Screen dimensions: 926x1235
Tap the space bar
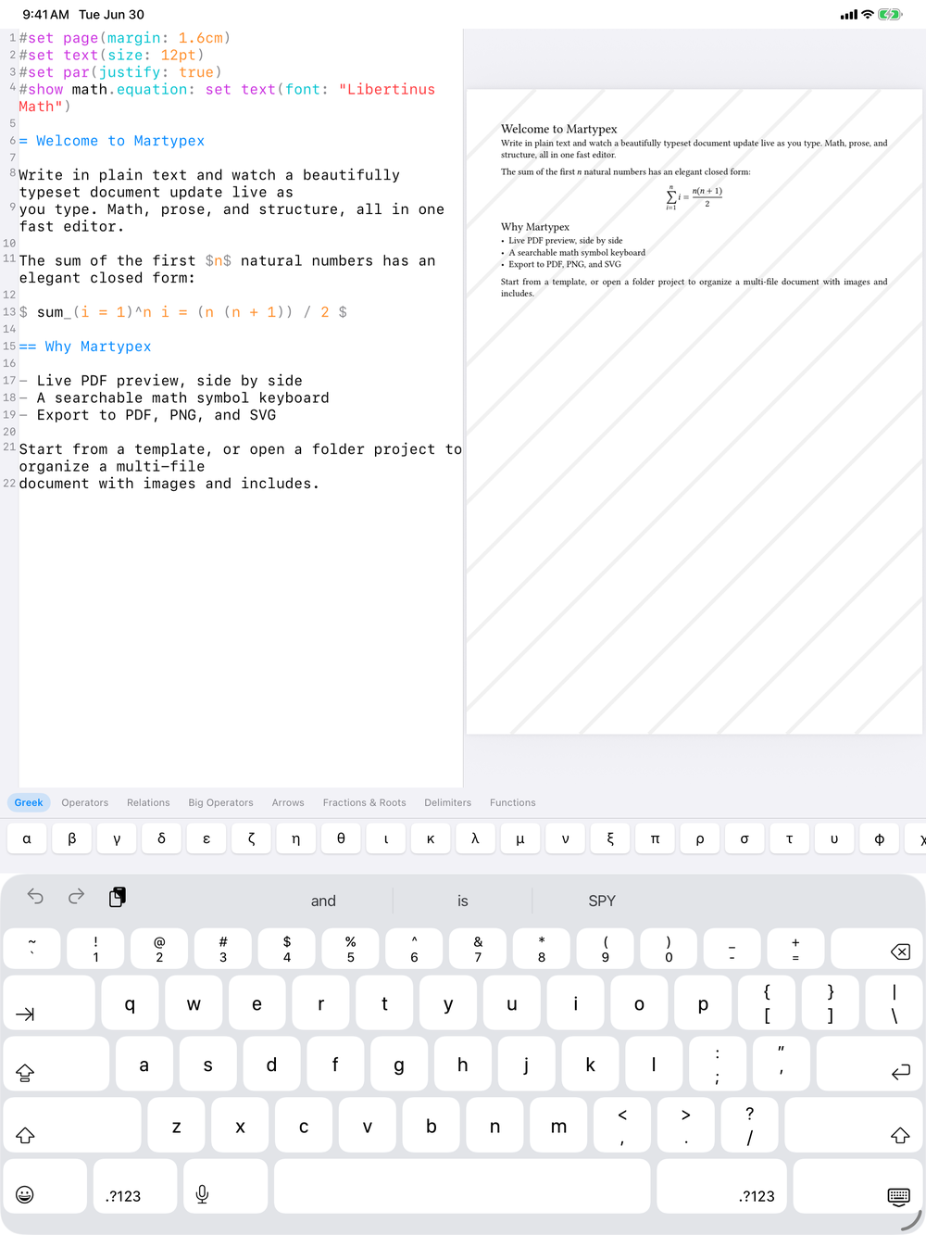click(462, 1187)
